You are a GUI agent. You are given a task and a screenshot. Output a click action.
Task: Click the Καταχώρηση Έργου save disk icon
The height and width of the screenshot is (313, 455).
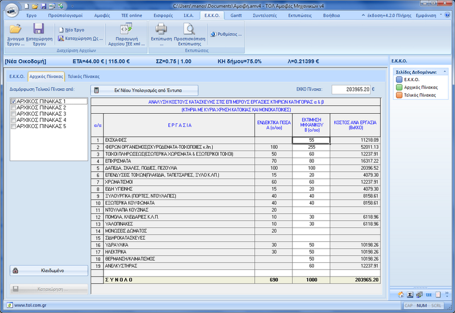tap(39, 30)
